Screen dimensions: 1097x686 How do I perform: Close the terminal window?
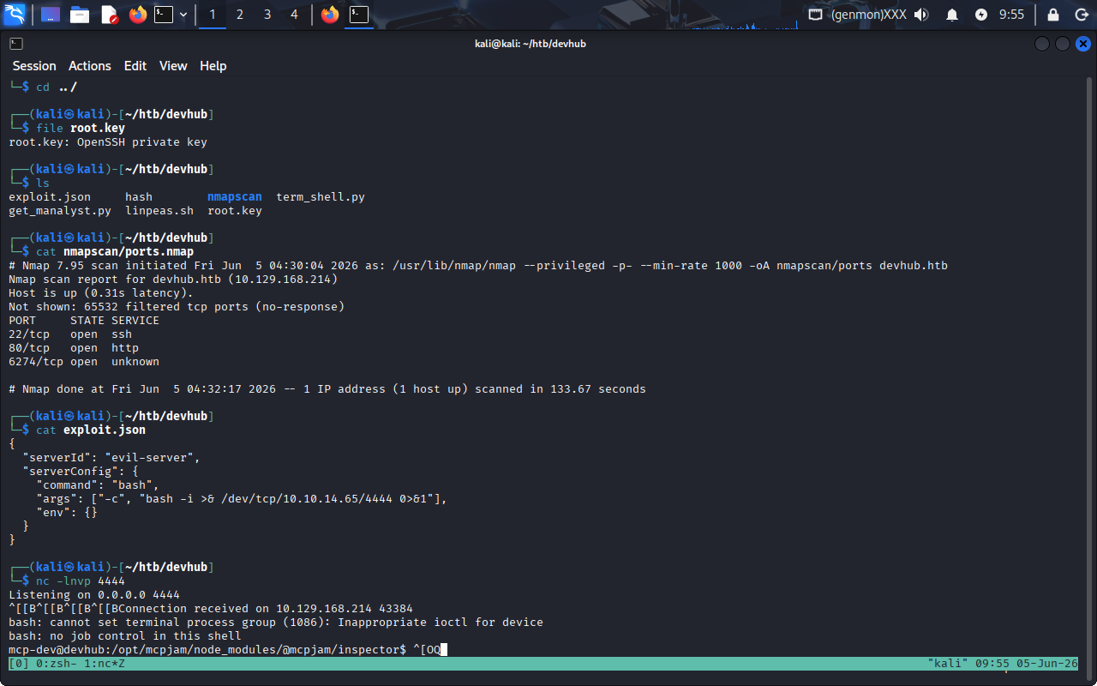(1083, 44)
